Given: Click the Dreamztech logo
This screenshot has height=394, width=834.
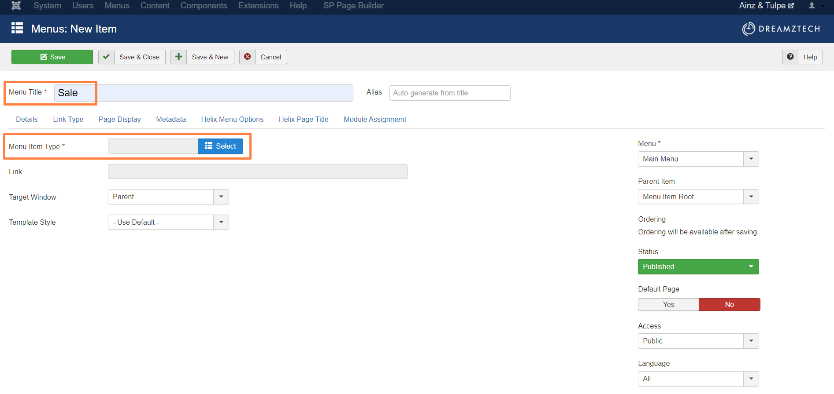Looking at the screenshot, I should [x=781, y=29].
